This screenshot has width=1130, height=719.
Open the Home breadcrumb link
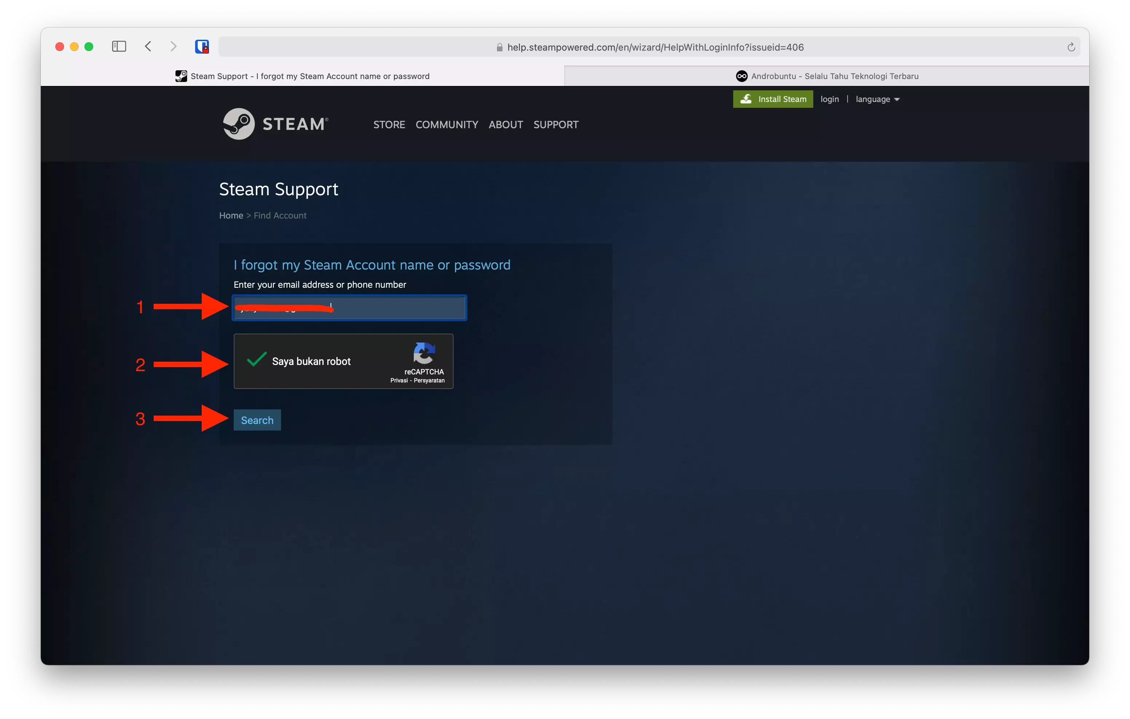tap(231, 215)
